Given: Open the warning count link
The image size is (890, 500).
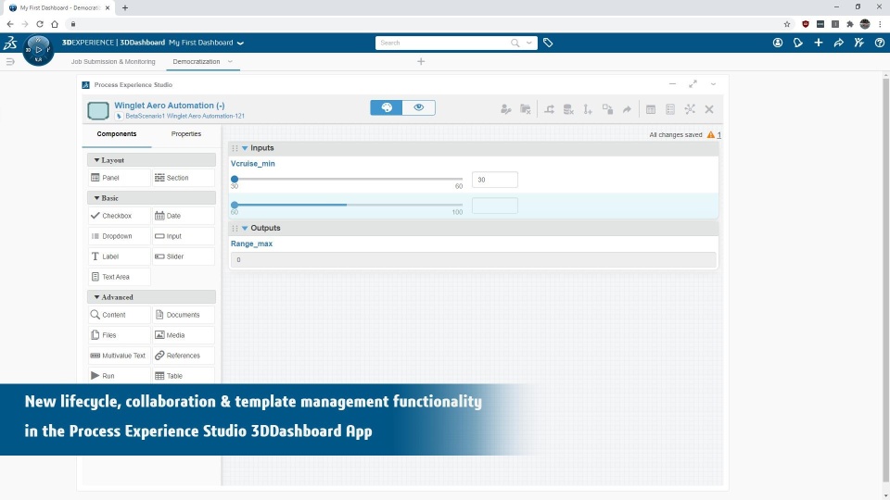Looking at the screenshot, I should pyautogui.click(x=719, y=135).
